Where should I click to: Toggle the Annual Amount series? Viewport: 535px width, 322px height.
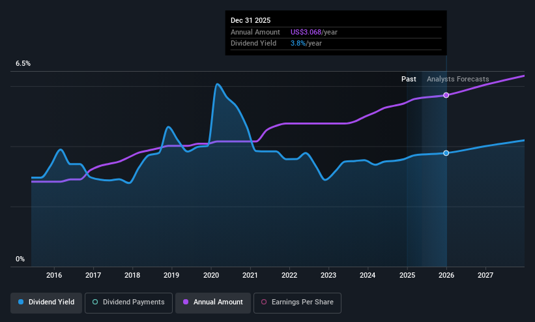(213, 302)
